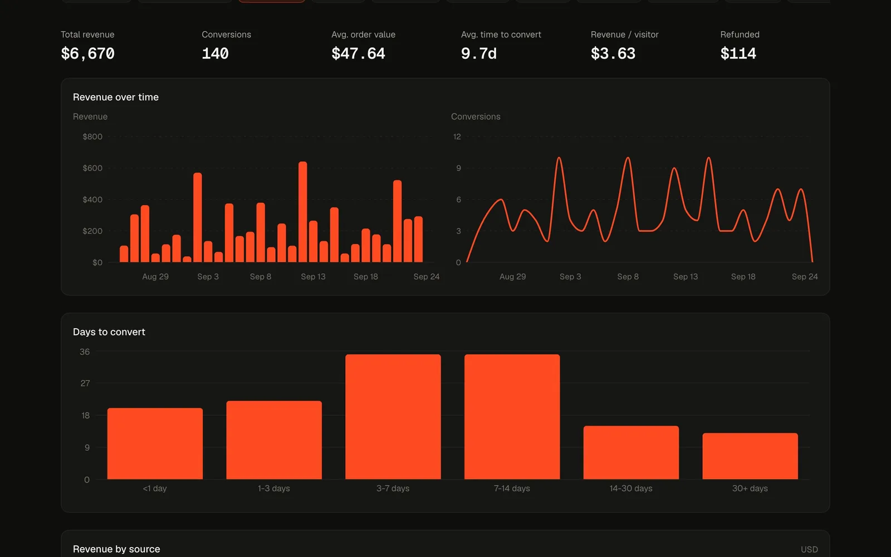Click the 'Revenue' sub-label above the bar chart
This screenshot has height=557, width=891.
(x=90, y=116)
